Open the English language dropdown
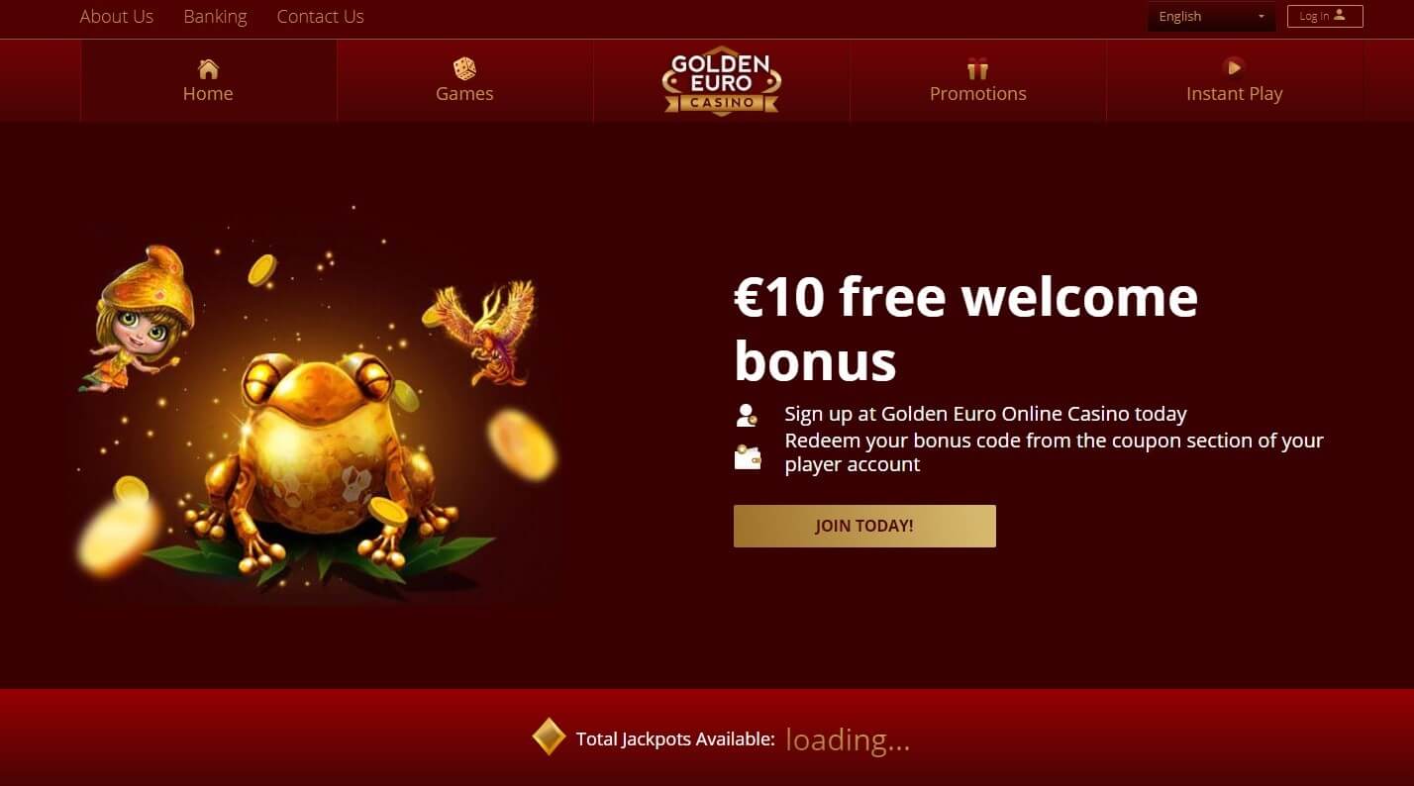Screen dimensions: 1414x786 coord(1211,17)
